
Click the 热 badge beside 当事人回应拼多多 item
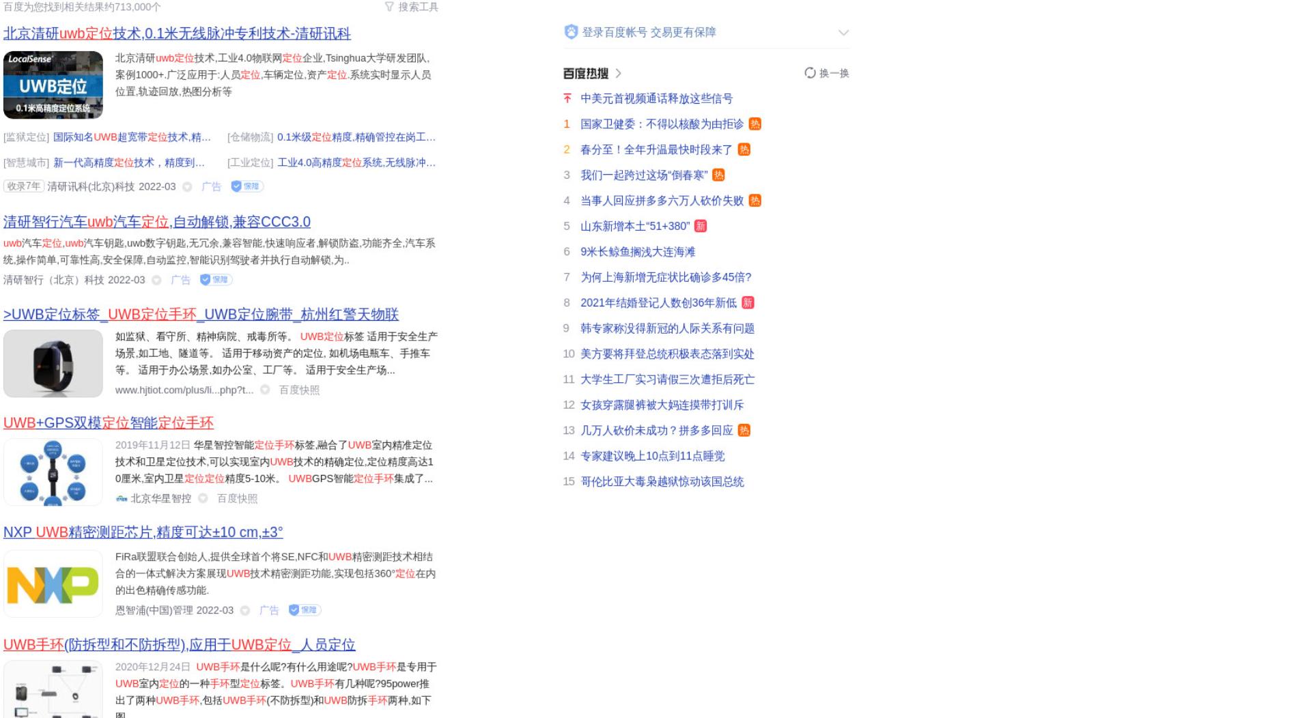pyautogui.click(x=755, y=201)
